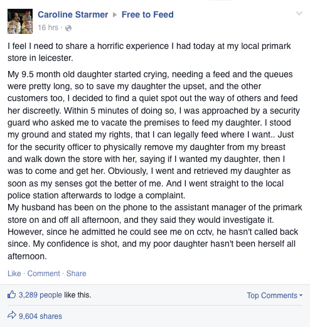Click the paragraph starting 'My 9.5 month old'
Viewport: 310px width, 327px height.
pos(154,135)
